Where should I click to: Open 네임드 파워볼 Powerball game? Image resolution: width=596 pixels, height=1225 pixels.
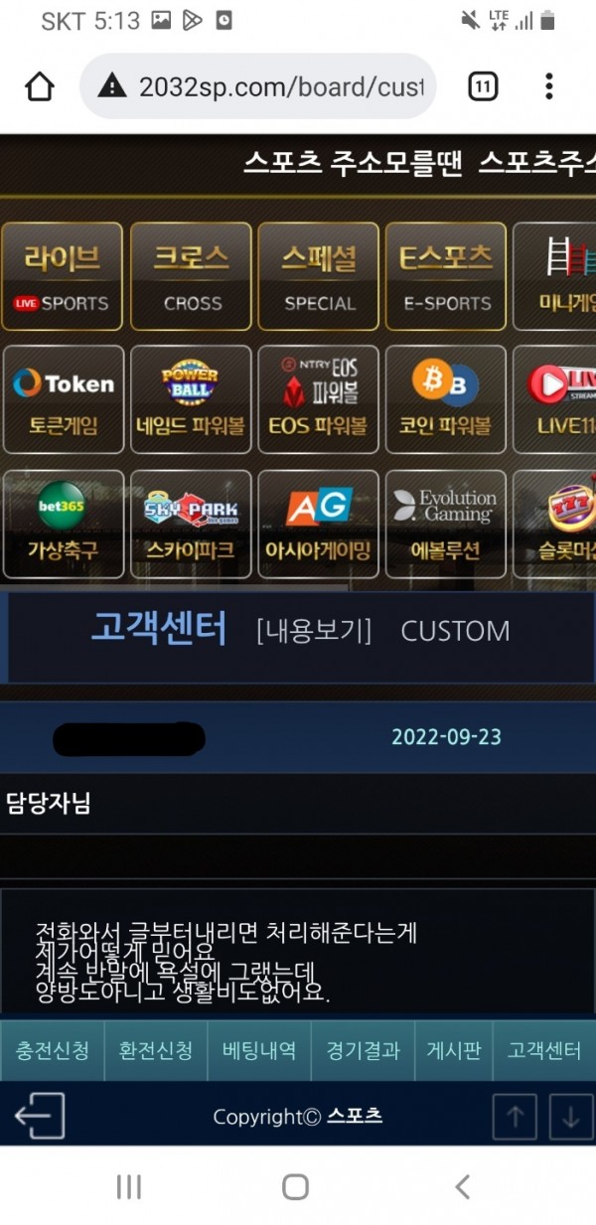[191, 399]
